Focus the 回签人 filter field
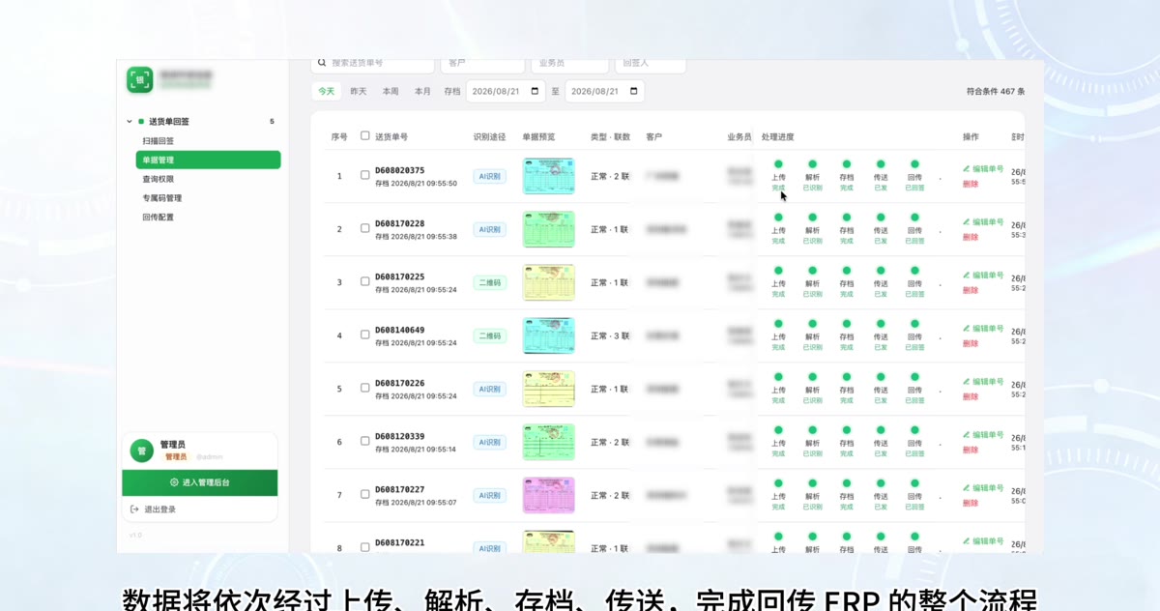The width and height of the screenshot is (1160, 611). [651, 64]
